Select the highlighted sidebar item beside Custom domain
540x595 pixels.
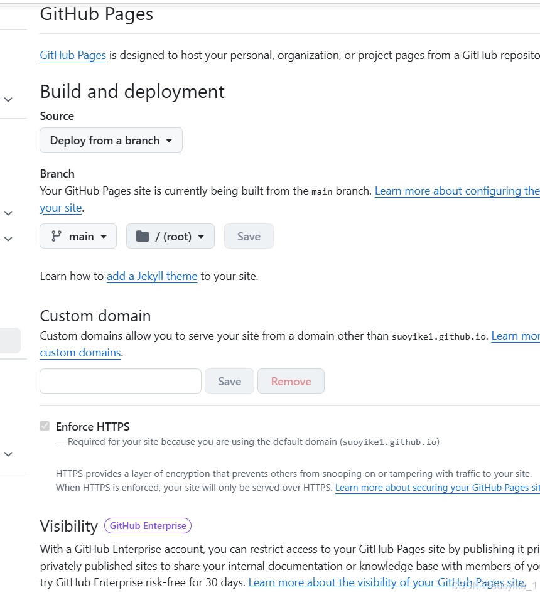[10, 340]
